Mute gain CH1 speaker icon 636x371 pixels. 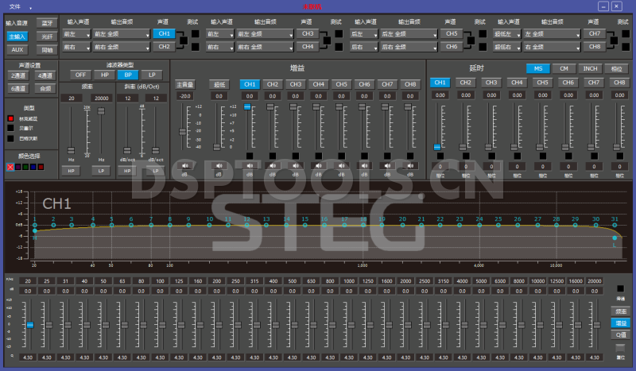[x=250, y=166]
